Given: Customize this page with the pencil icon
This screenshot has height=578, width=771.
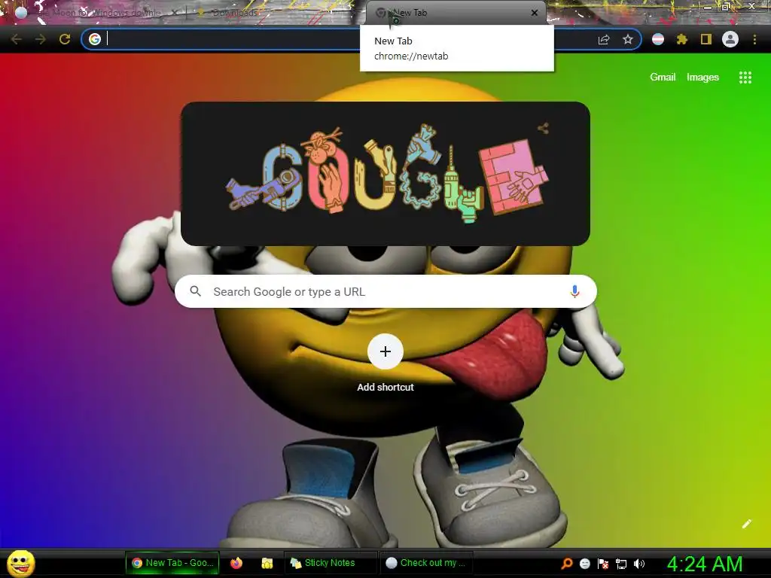Looking at the screenshot, I should click(x=747, y=524).
